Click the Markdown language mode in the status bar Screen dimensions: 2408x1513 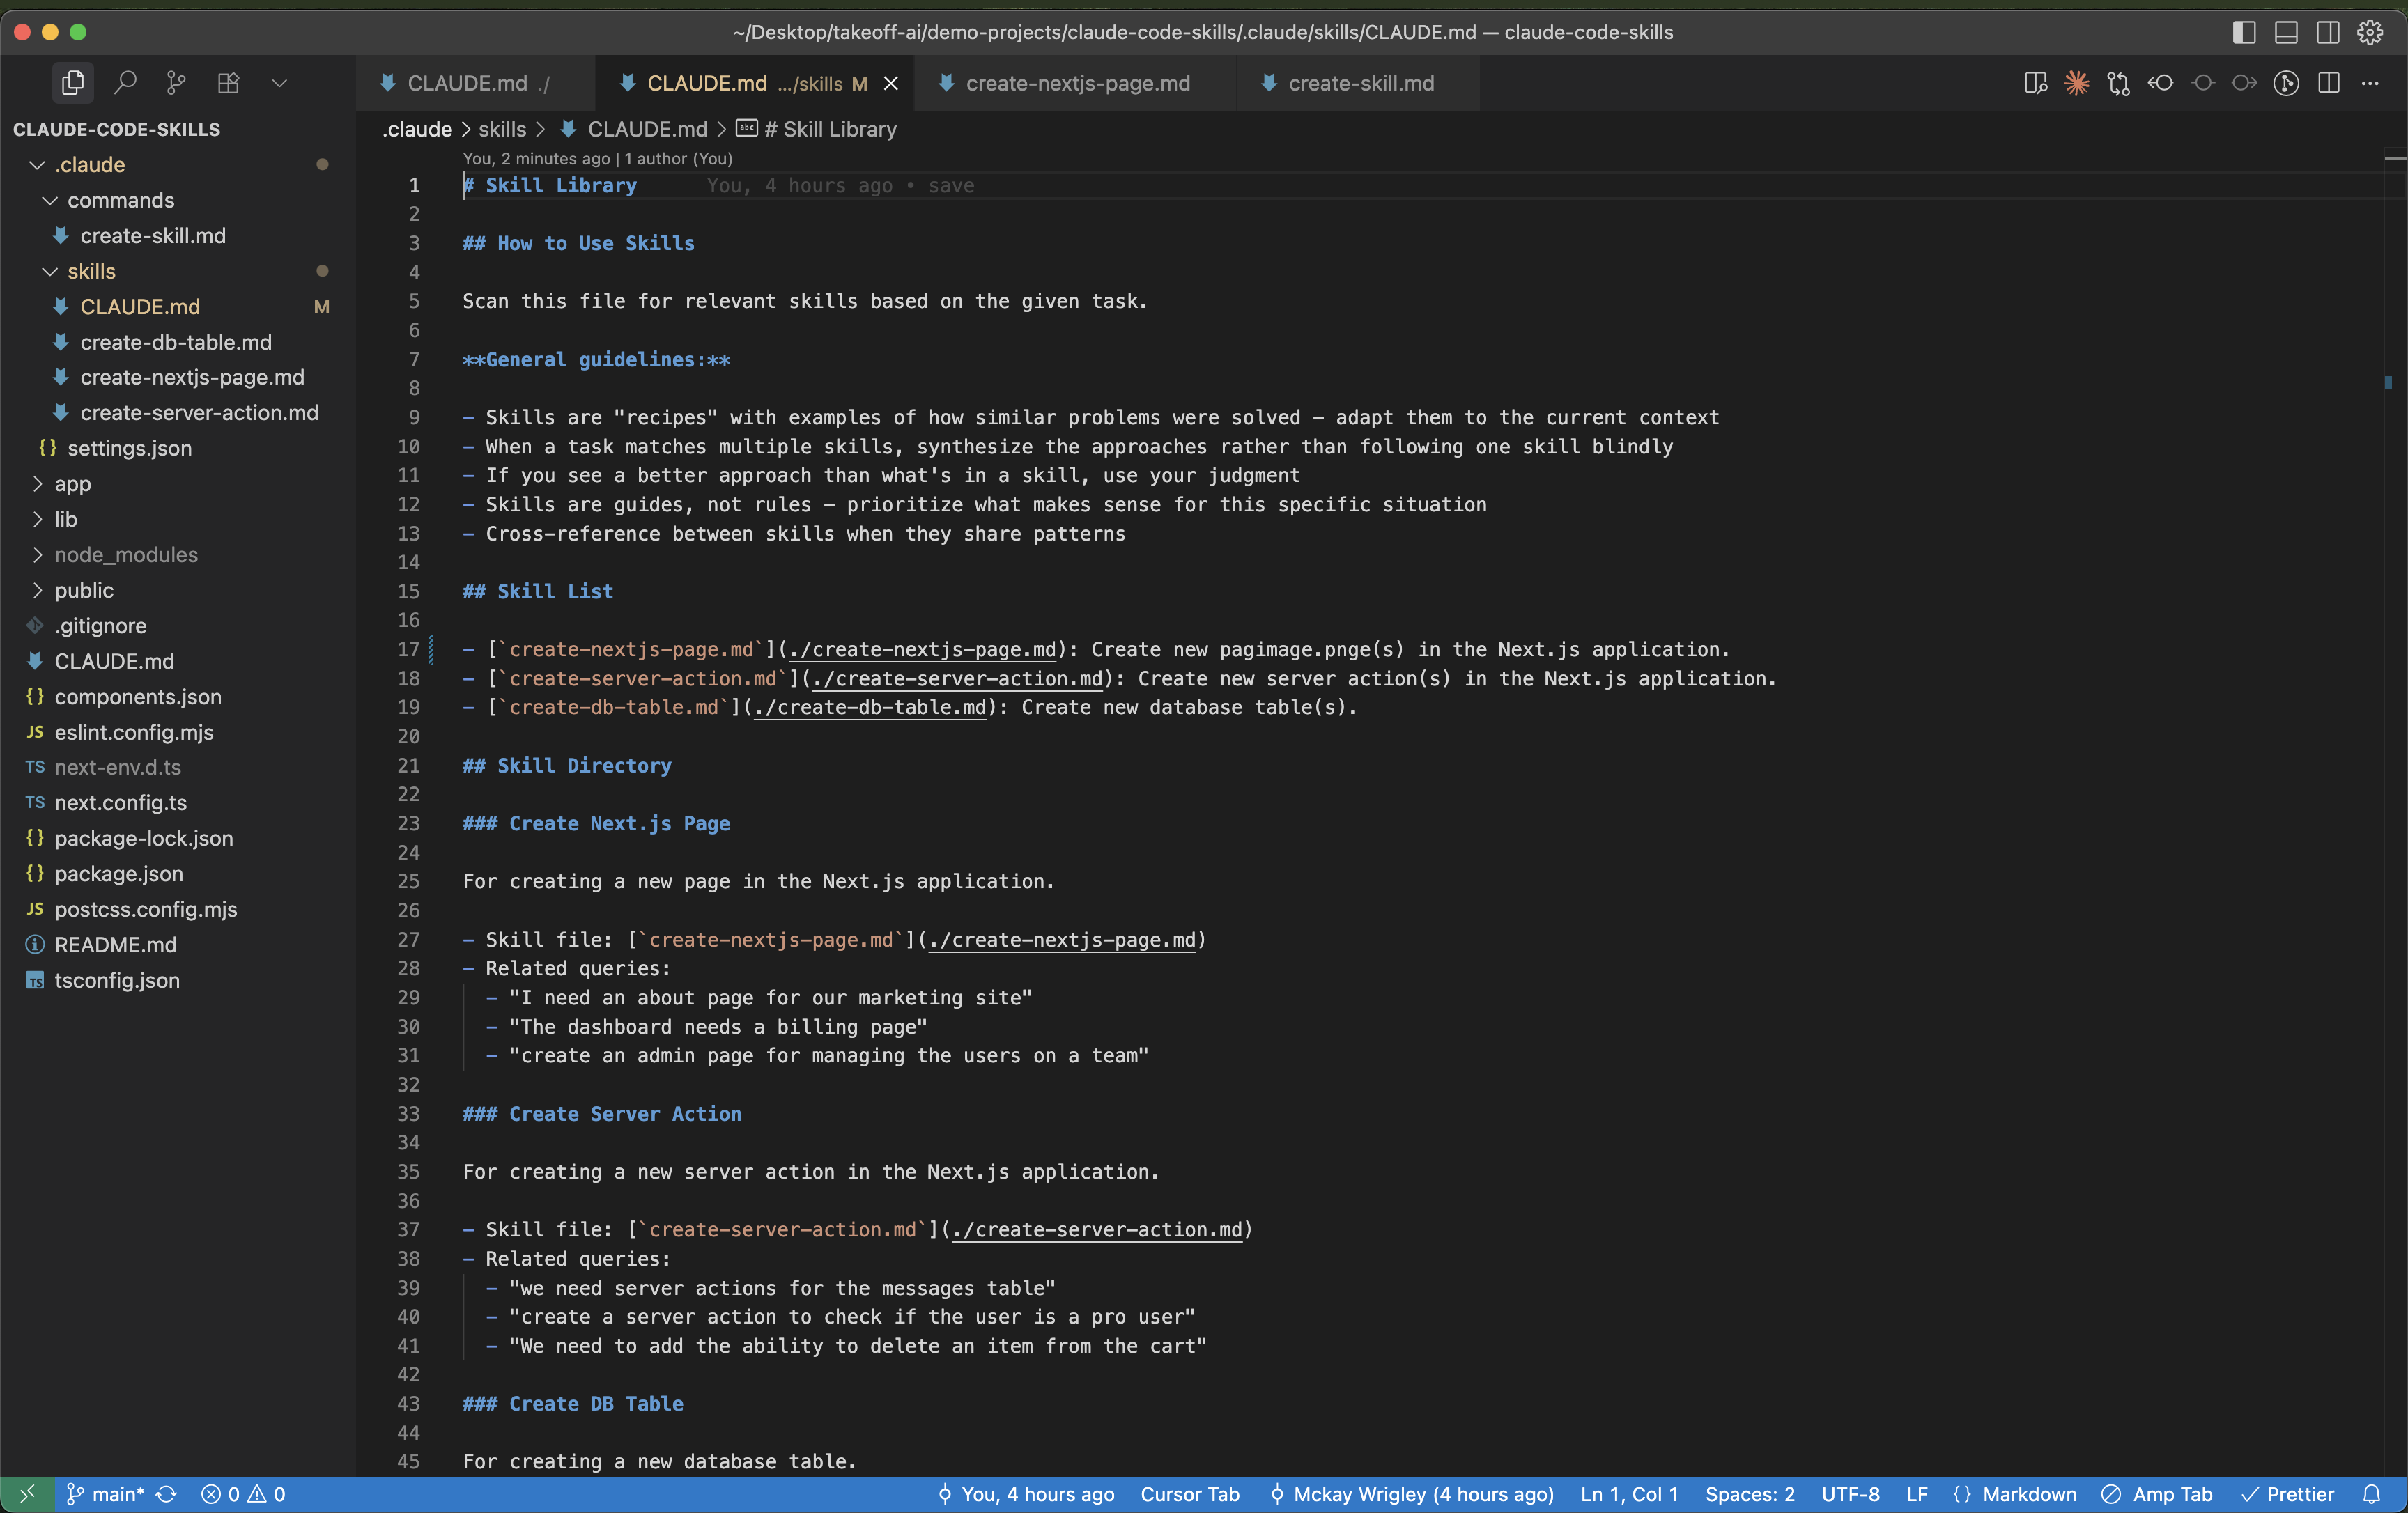pyautogui.click(x=2028, y=1494)
